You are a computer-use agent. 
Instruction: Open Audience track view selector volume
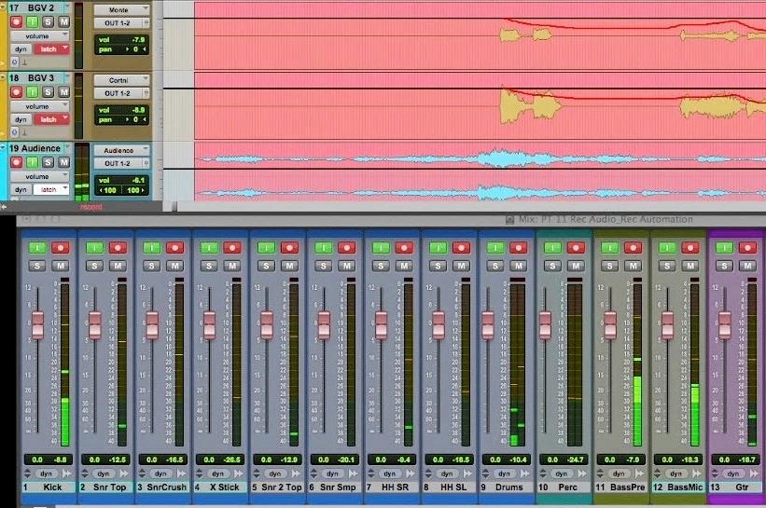click(x=40, y=177)
